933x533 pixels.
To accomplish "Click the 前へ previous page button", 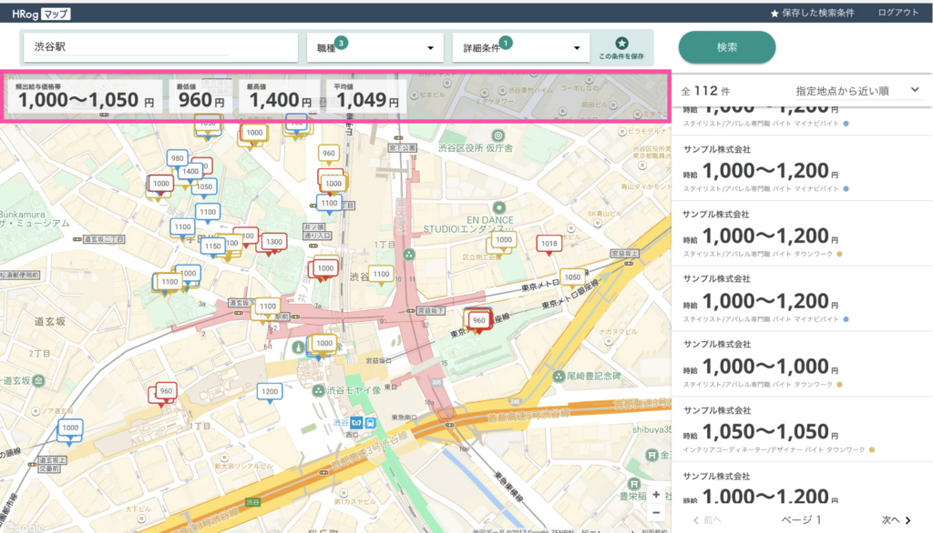I will 707,520.
